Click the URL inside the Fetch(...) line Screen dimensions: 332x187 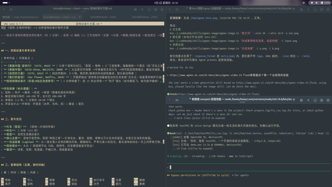(218, 94)
